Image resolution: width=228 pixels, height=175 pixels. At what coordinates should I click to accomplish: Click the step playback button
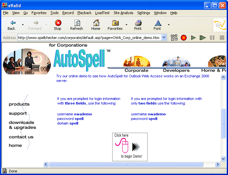(x=202, y=38)
